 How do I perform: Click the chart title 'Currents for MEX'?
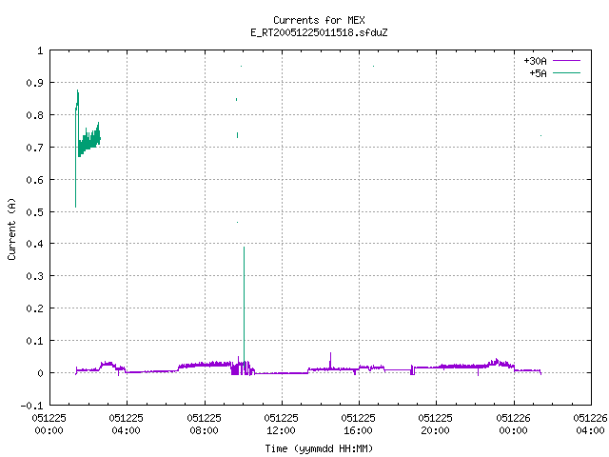coord(319,20)
